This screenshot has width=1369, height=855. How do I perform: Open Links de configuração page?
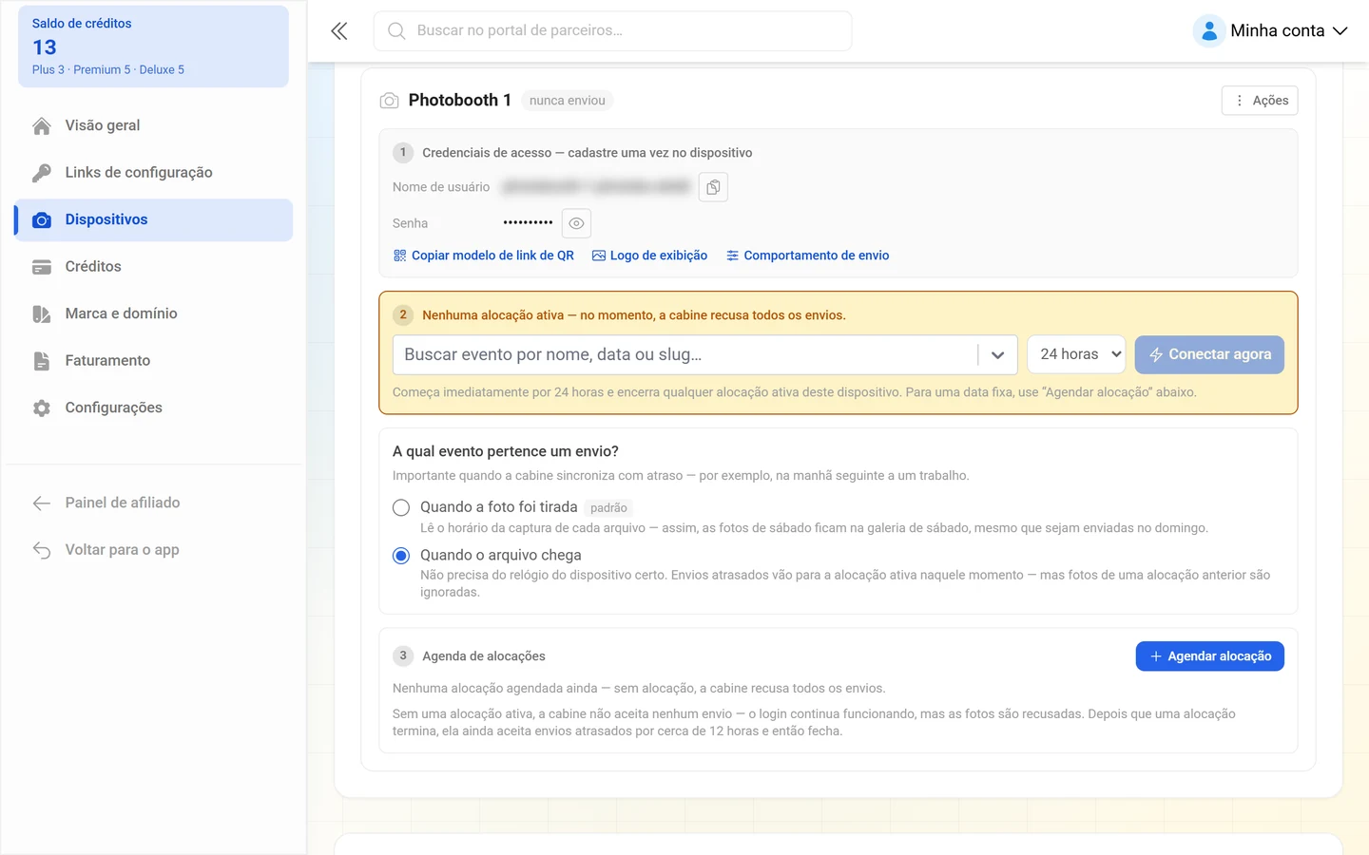tap(153, 173)
